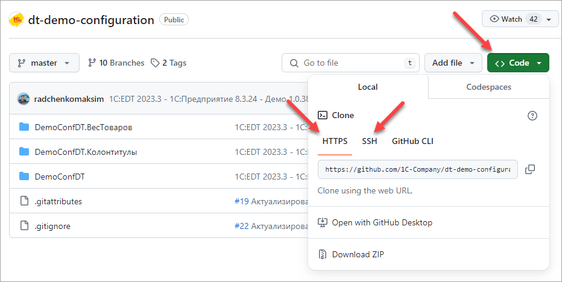Select the SSH clone option

[x=369, y=141]
